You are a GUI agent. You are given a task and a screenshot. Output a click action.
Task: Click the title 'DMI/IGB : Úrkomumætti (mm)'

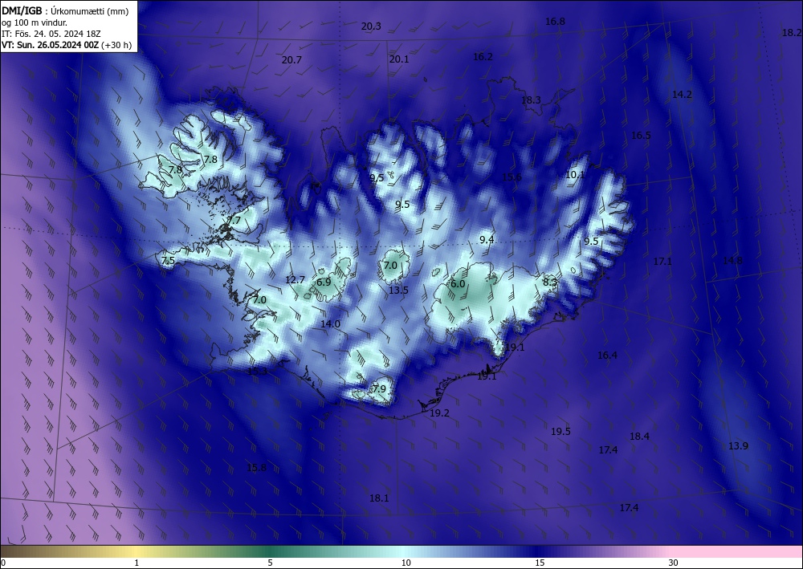(x=65, y=10)
